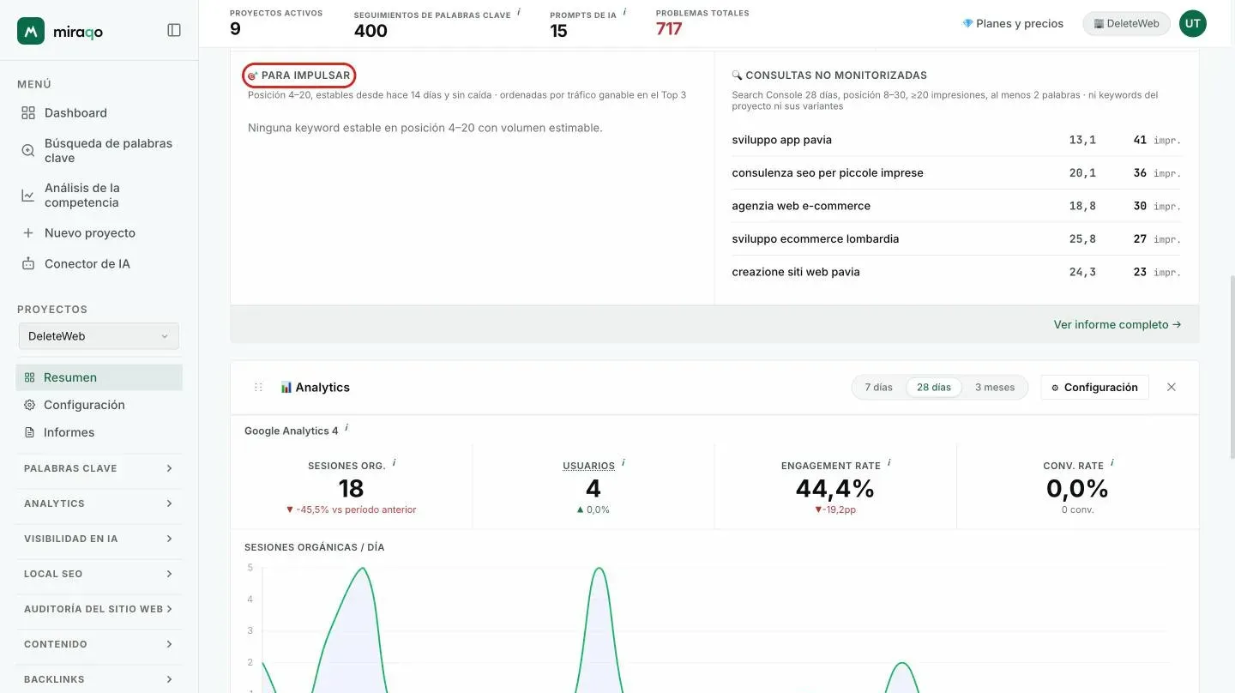The height and width of the screenshot is (693, 1235).
Task: Select the 3 meses range
Action: [x=995, y=387]
